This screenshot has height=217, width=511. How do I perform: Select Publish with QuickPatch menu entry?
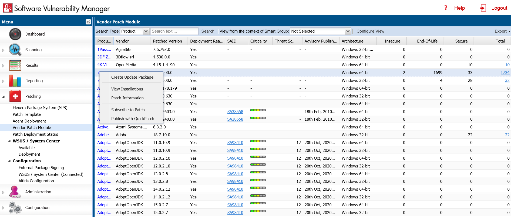click(x=133, y=119)
